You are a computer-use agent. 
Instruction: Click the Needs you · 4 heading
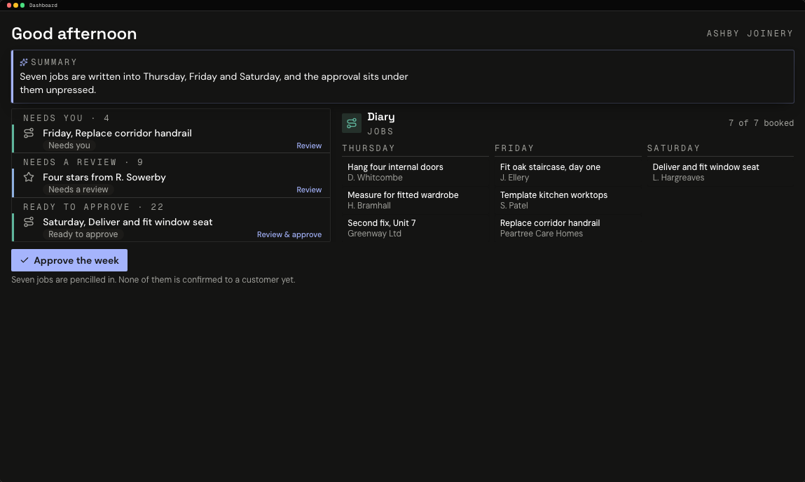pyautogui.click(x=67, y=118)
